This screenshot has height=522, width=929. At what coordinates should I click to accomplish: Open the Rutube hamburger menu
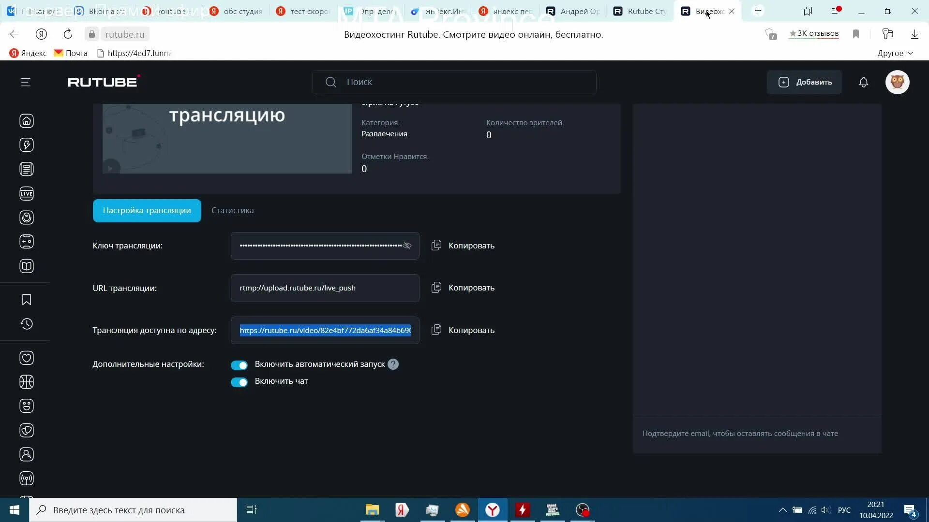pyautogui.click(x=26, y=82)
